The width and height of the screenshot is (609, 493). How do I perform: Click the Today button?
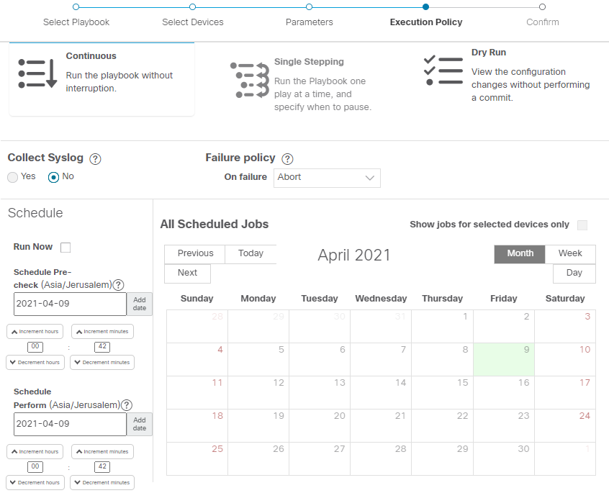pos(251,253)
